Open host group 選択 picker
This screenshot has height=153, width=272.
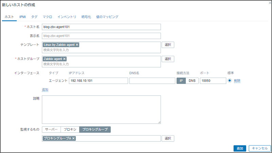point(168,59)
